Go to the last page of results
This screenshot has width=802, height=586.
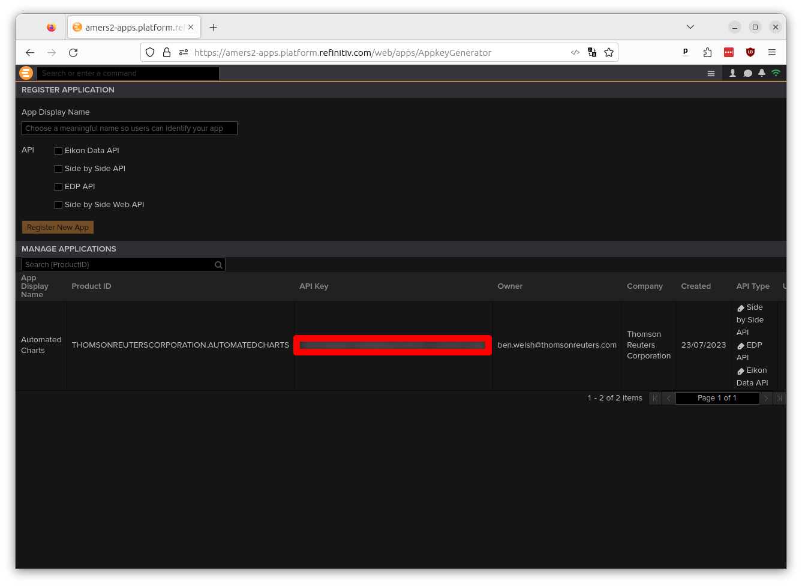(x=779, y=398)
